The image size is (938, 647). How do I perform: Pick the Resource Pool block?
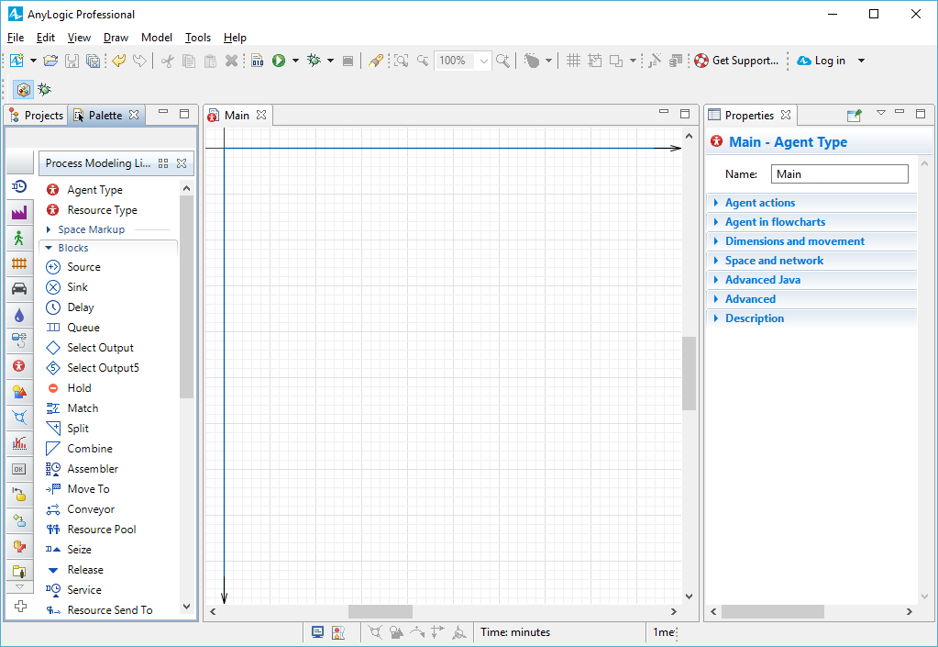click(91, 530)
